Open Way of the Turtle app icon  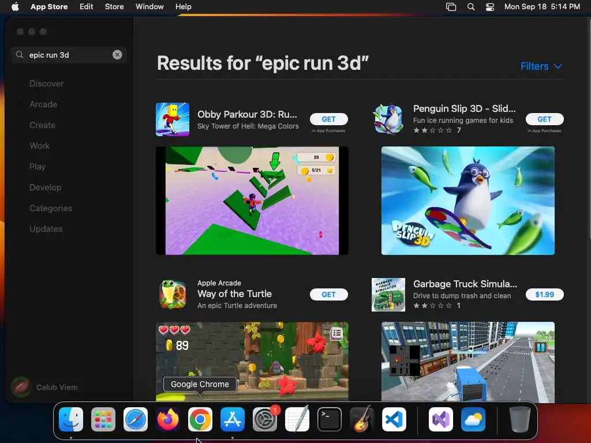click(x=173, y=295)
